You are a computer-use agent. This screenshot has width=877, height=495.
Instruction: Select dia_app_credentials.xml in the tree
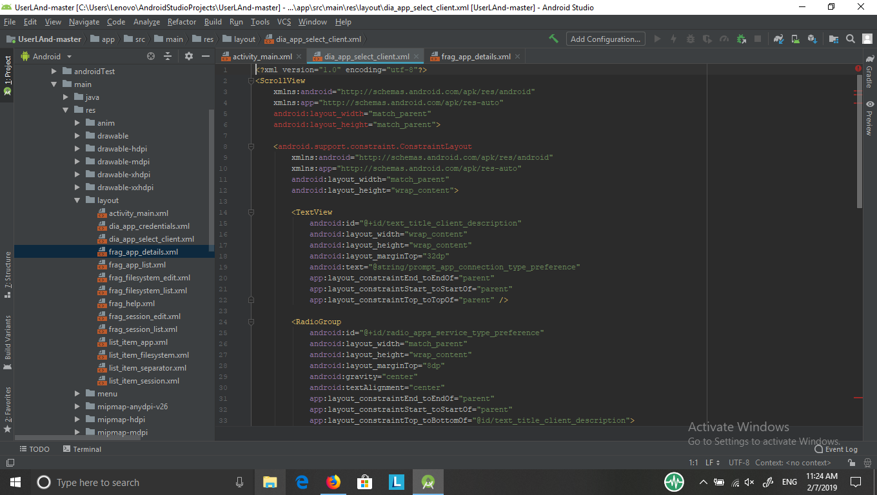point(150,226)
